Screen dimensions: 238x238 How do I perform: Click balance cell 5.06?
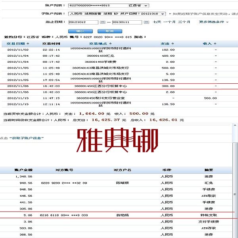tap(28, 215)
